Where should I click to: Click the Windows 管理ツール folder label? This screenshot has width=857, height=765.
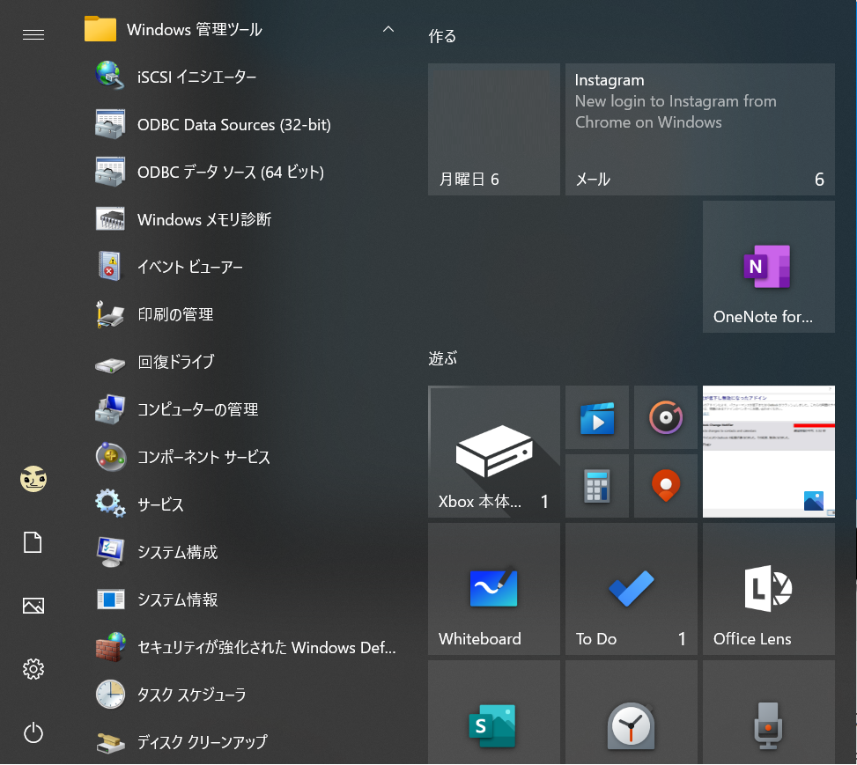pos(195,29)
